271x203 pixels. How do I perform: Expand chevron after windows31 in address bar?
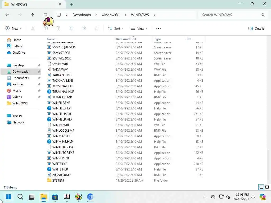125,15
